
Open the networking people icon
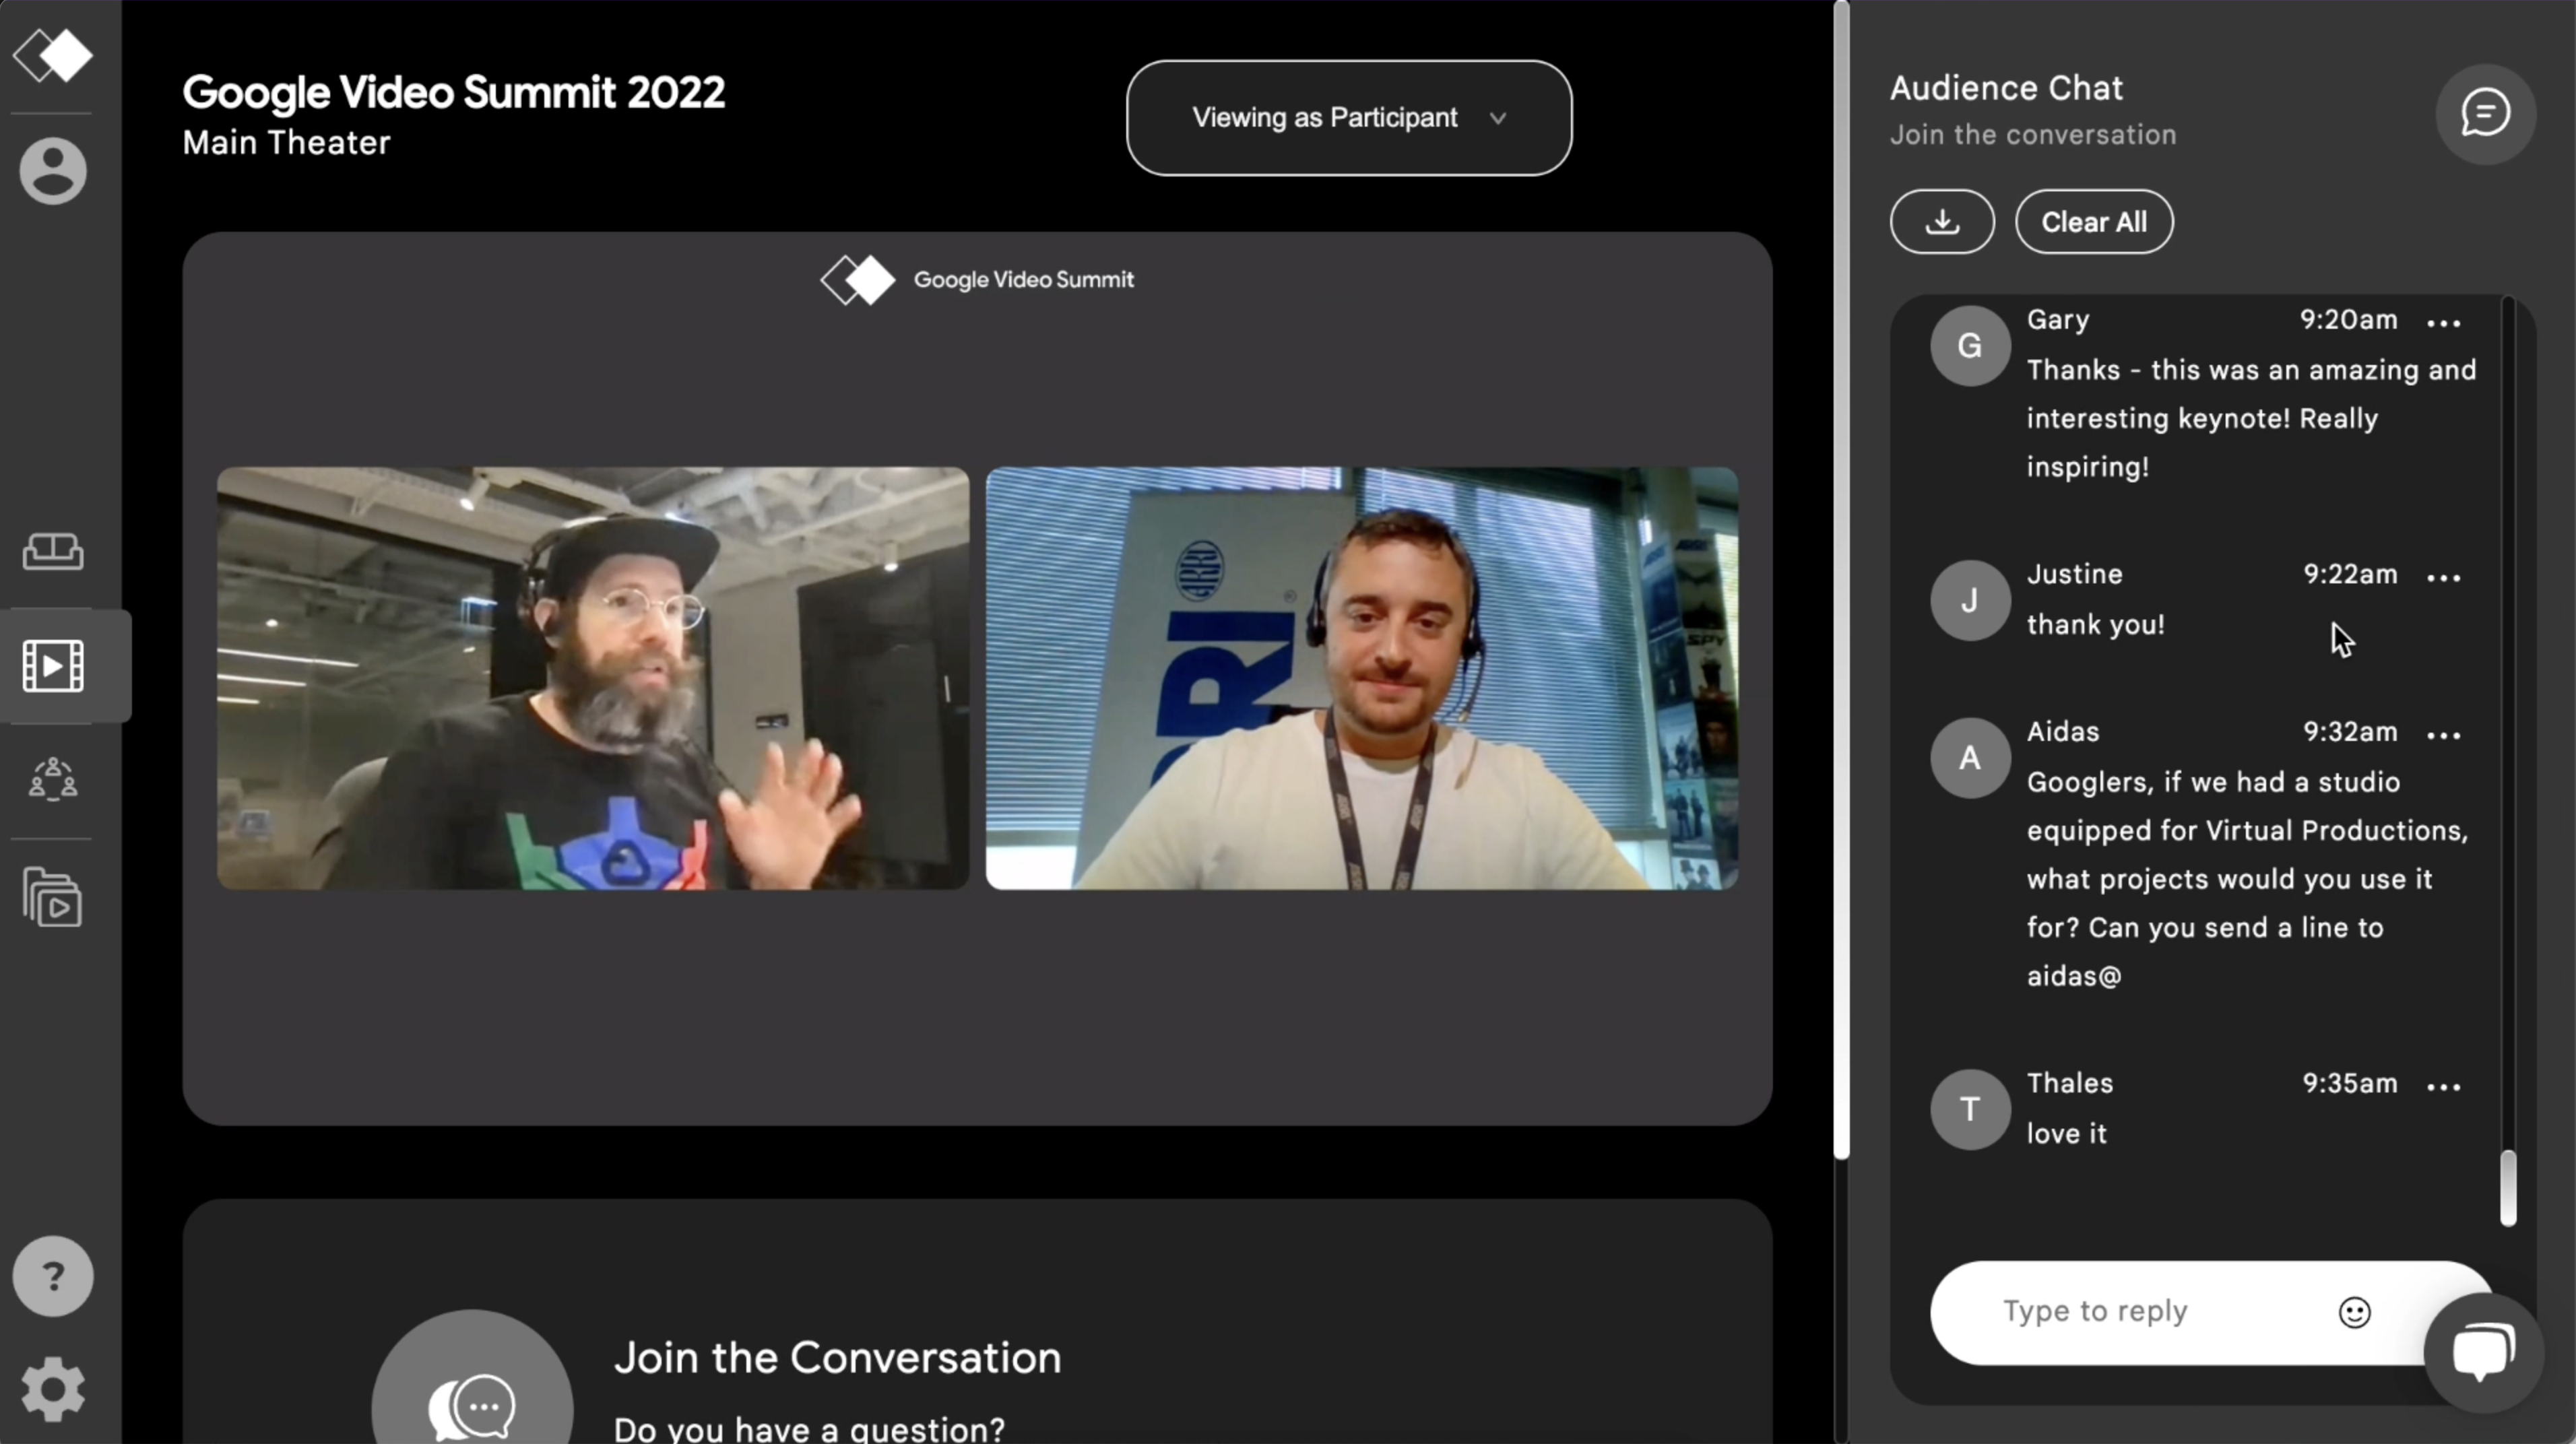53,779
